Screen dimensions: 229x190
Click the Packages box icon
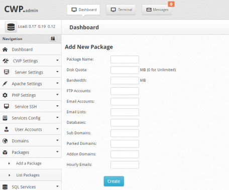(5, 152)
